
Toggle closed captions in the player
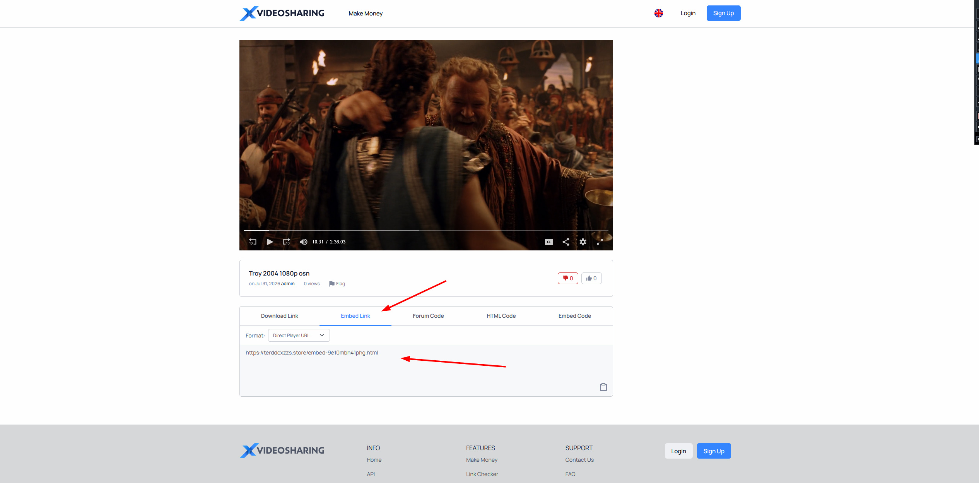point(548,242)
